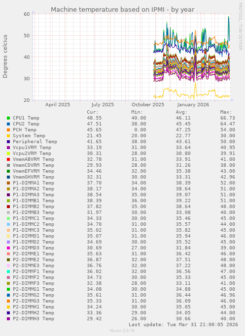Click the 'P2-DIMMF3 Temp' legend label

coord(34,283)
